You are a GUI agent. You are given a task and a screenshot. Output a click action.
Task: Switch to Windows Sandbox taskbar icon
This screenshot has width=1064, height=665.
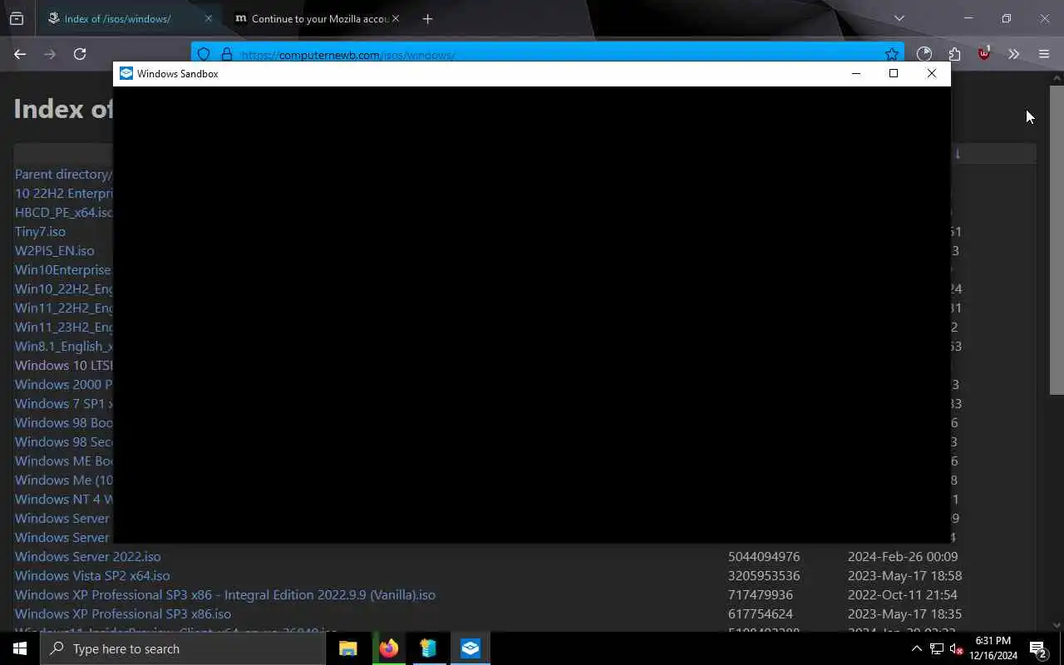470,648
